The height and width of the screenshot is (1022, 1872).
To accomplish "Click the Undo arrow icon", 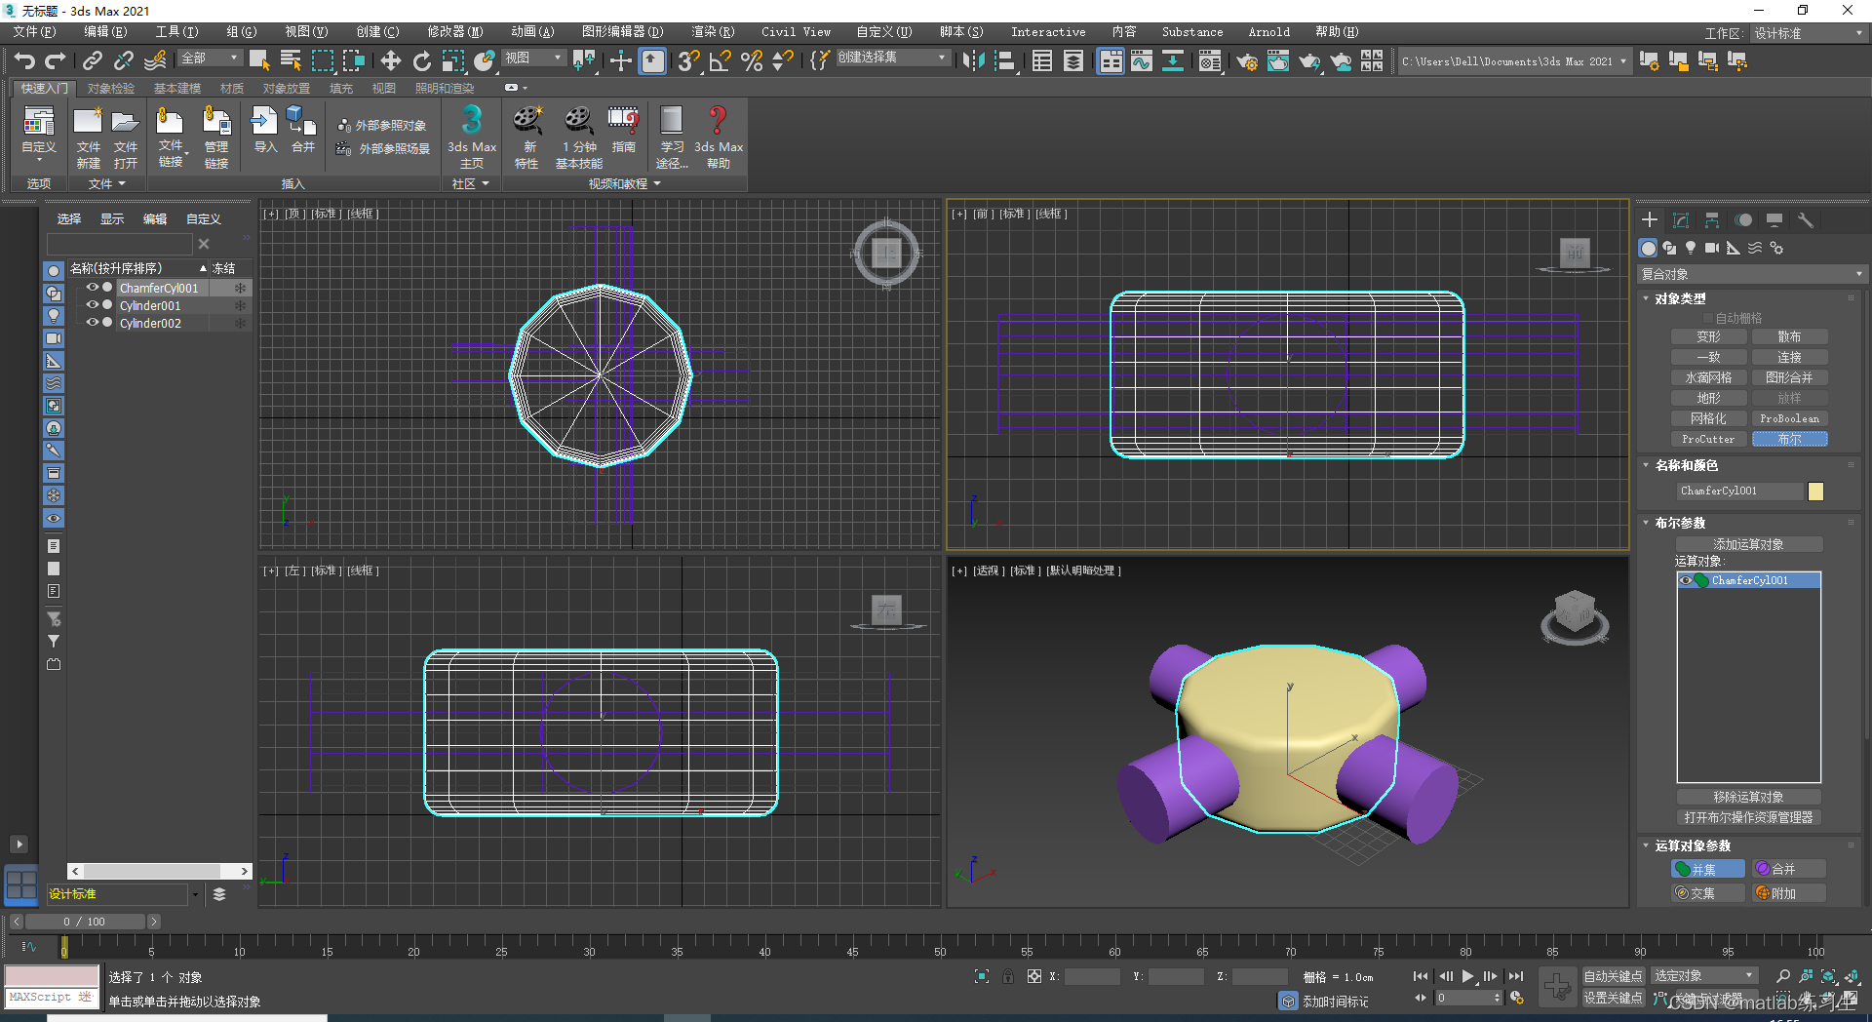I will 24,61.
